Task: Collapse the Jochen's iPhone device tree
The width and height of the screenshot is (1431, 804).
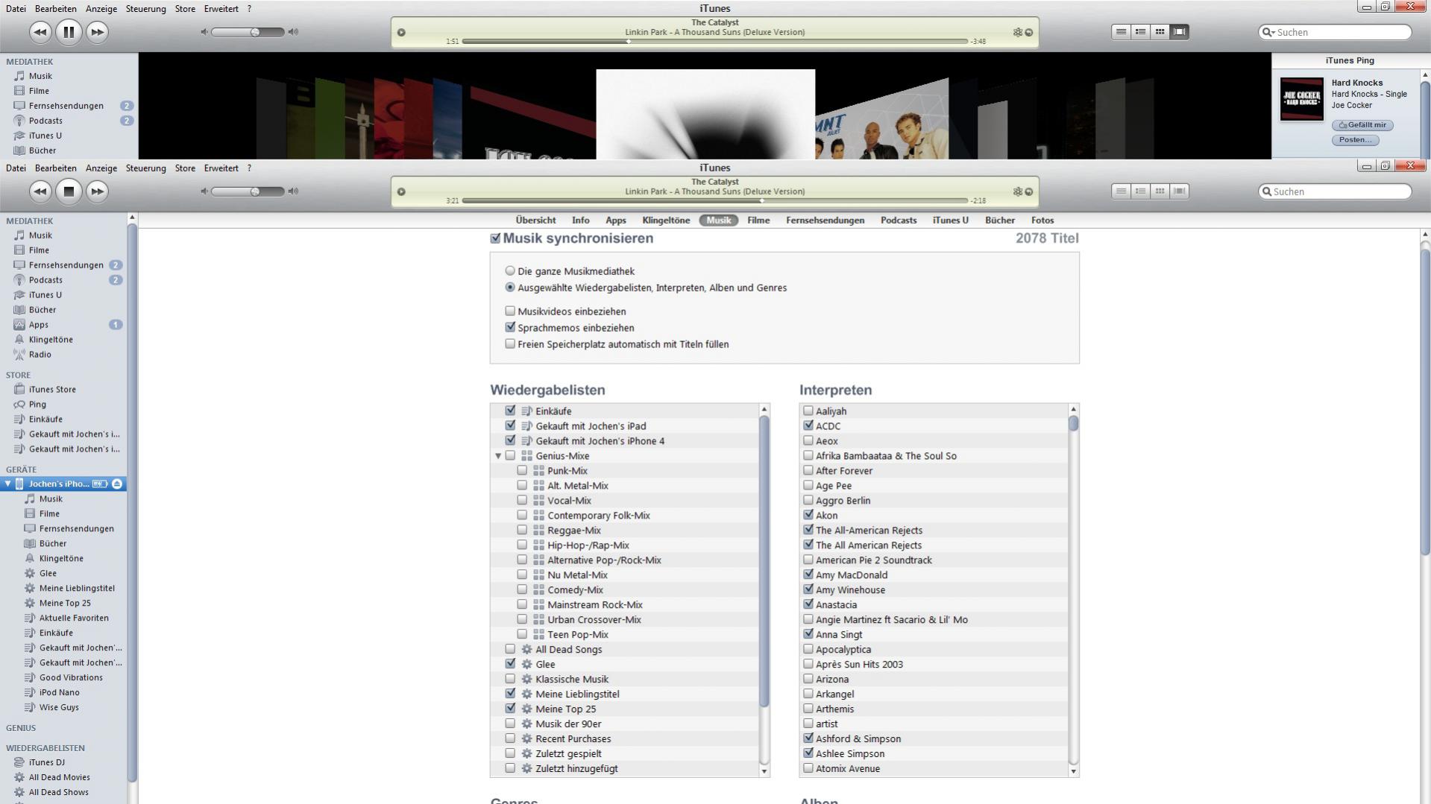Action: [8, 484]
